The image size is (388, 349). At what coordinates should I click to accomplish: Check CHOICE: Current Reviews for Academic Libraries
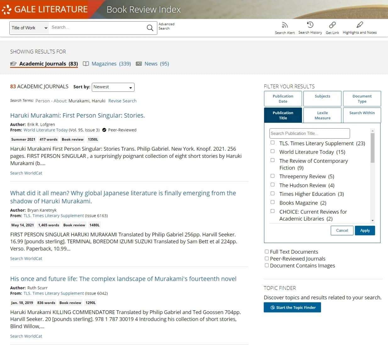point(273,211)
